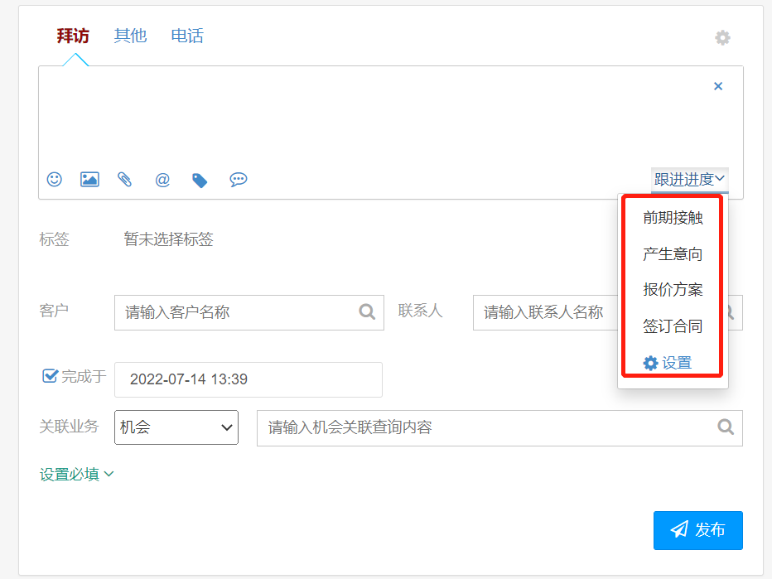Open the comment bubble icon
The width and height of the screenshot is (772, 579).
(x=239, y=179)
